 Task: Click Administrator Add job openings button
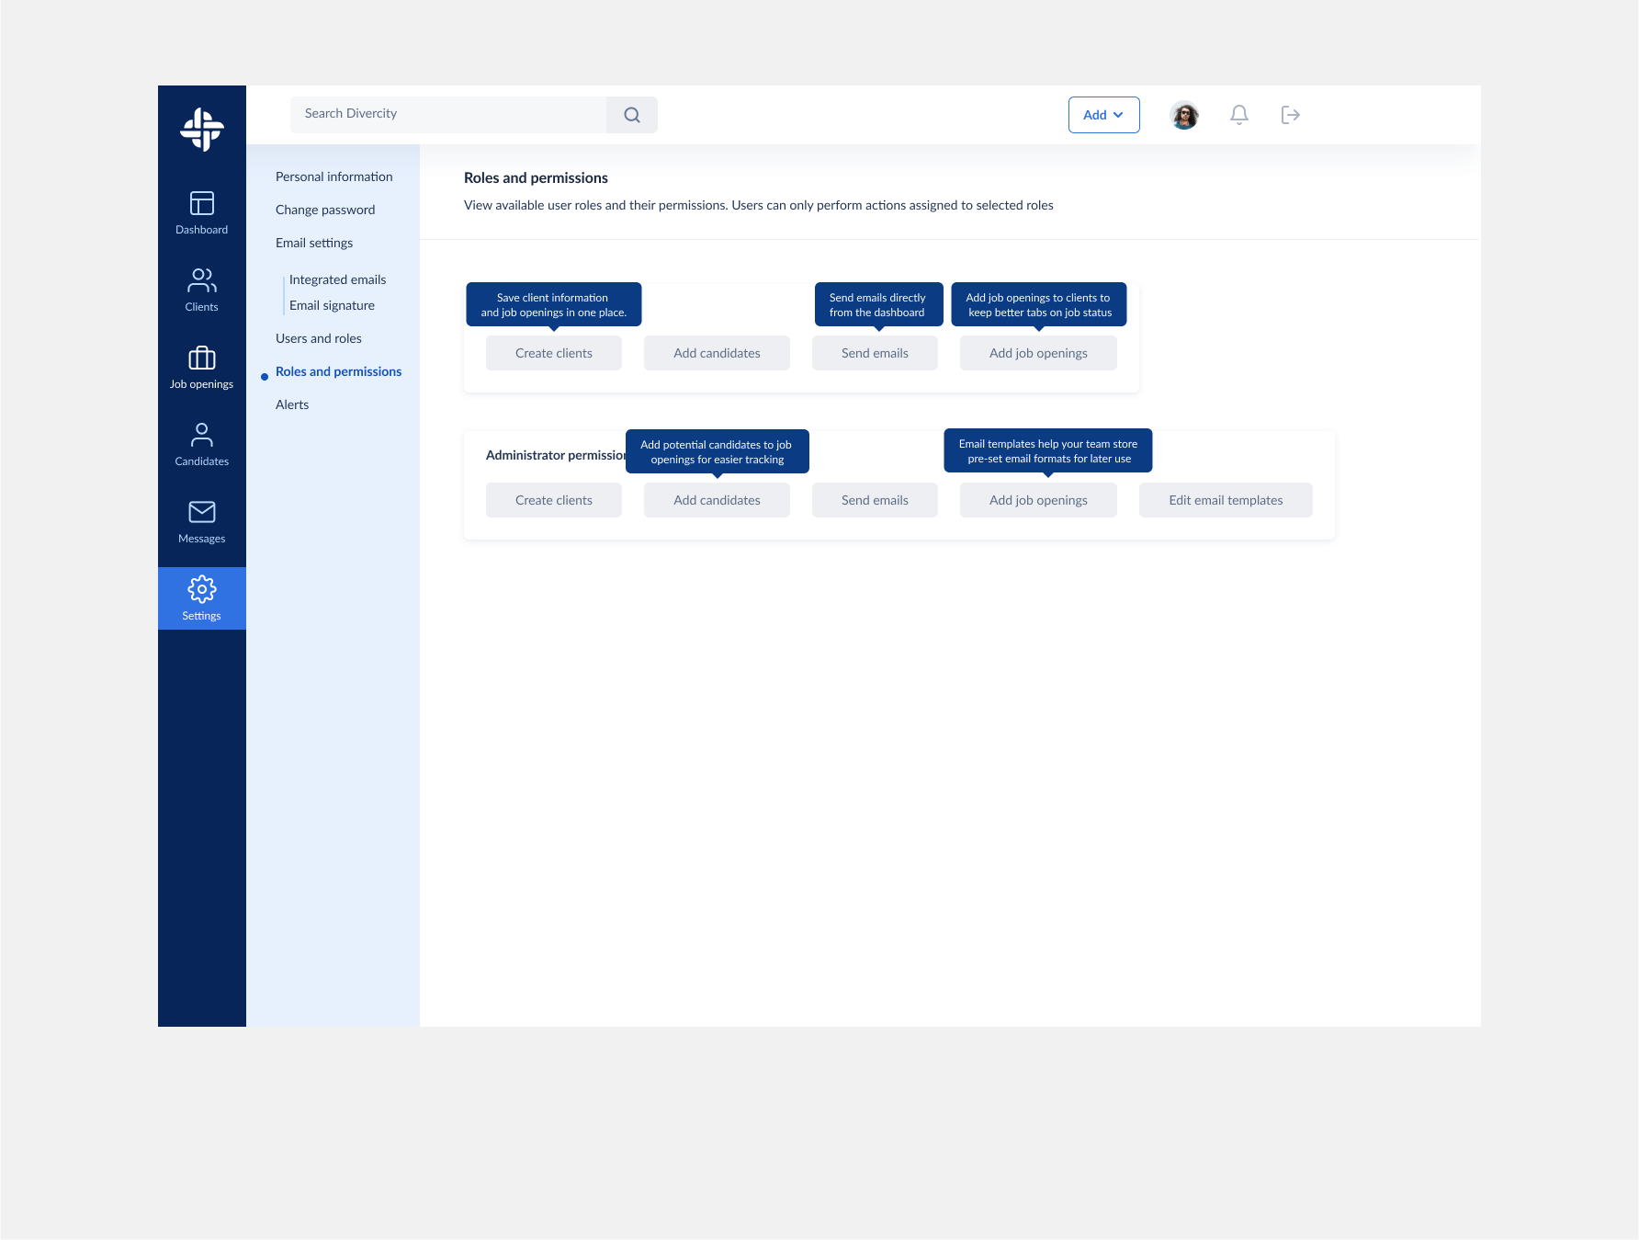[x=1038, y=500]
